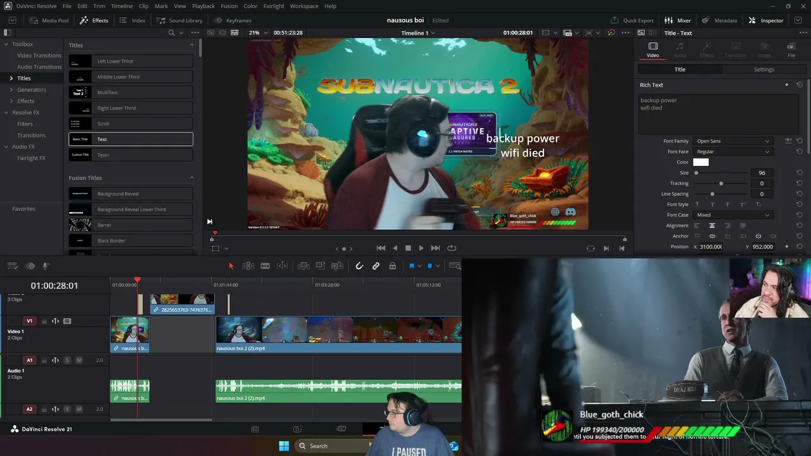This screenshot has height=456, width=811.
Task: Click the Windows Start button
Action: tap(284, 446)
